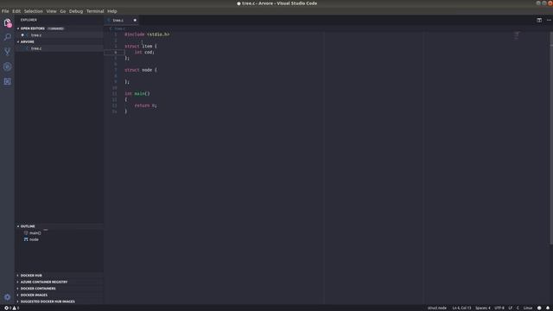Click dirty indicator beside tree.c in Open Editors

pos(22,35)
